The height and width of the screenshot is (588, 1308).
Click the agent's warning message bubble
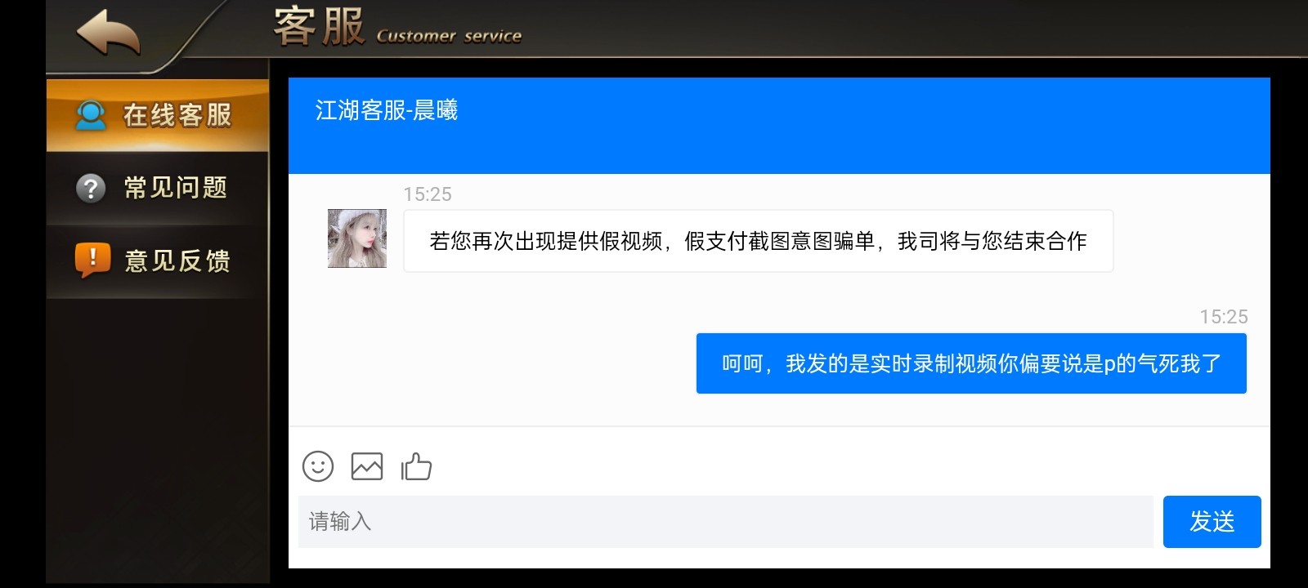pos(759,241)
